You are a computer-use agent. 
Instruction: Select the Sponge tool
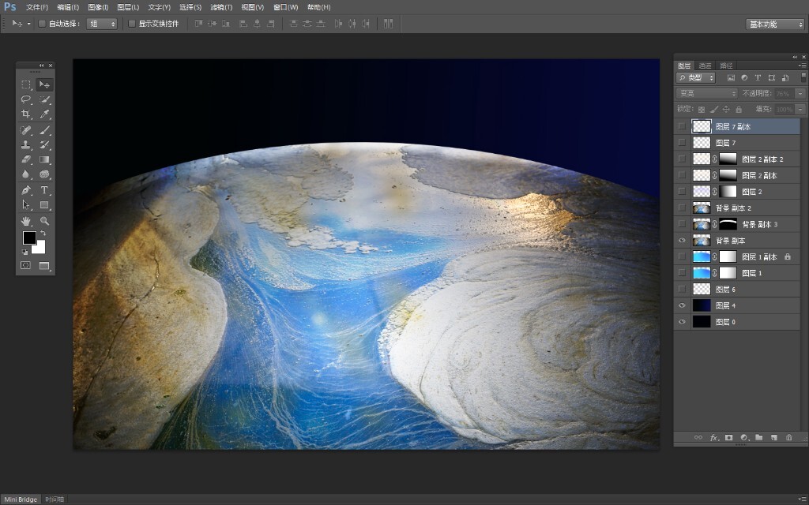point(45,174)
